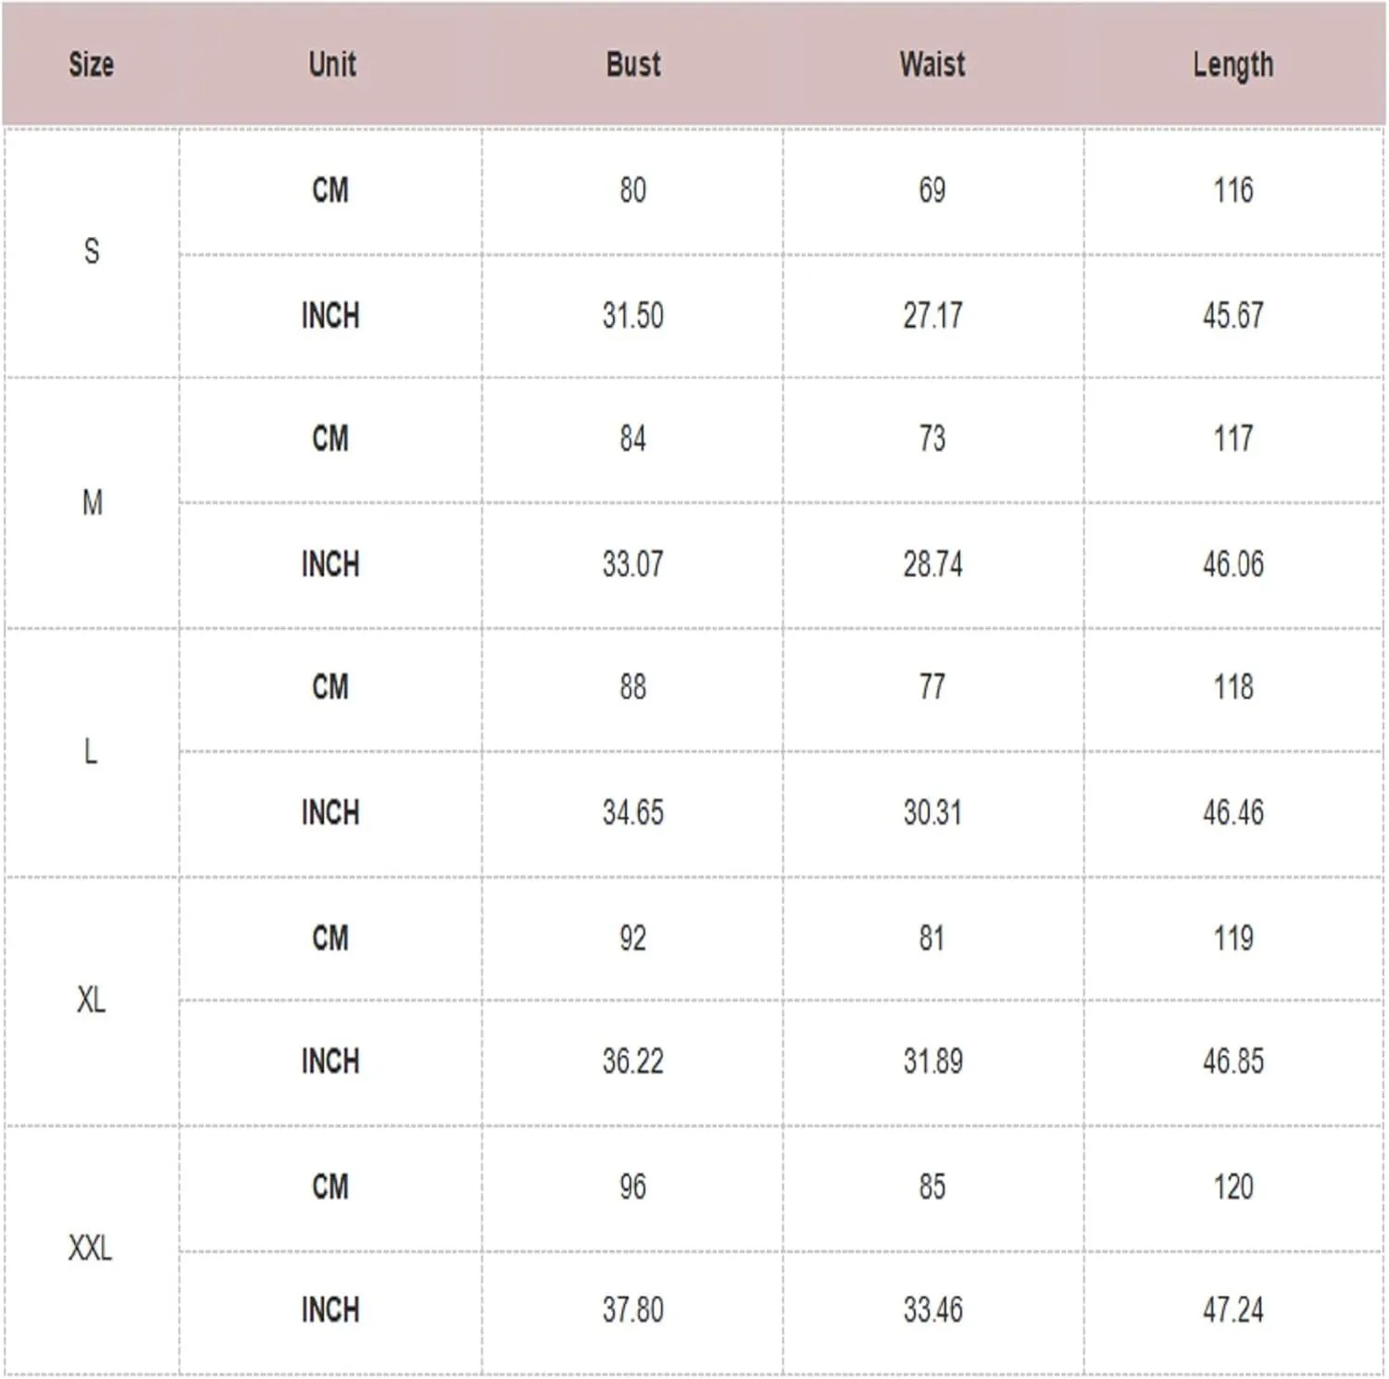Click the Size column header

pyautogui.click(x=92, y=64)
